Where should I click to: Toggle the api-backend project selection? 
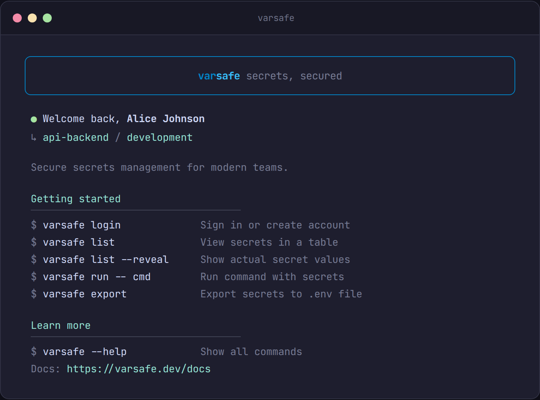click(75, 137)
